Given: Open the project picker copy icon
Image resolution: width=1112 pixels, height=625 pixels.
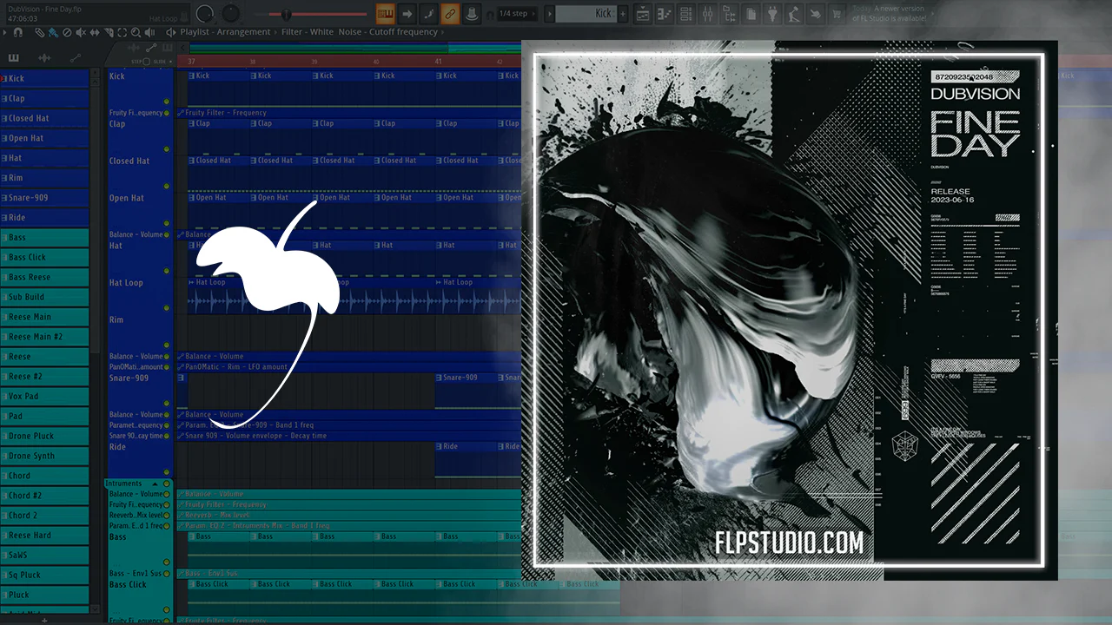Looking at the screenshot, I should click(751, 14).
